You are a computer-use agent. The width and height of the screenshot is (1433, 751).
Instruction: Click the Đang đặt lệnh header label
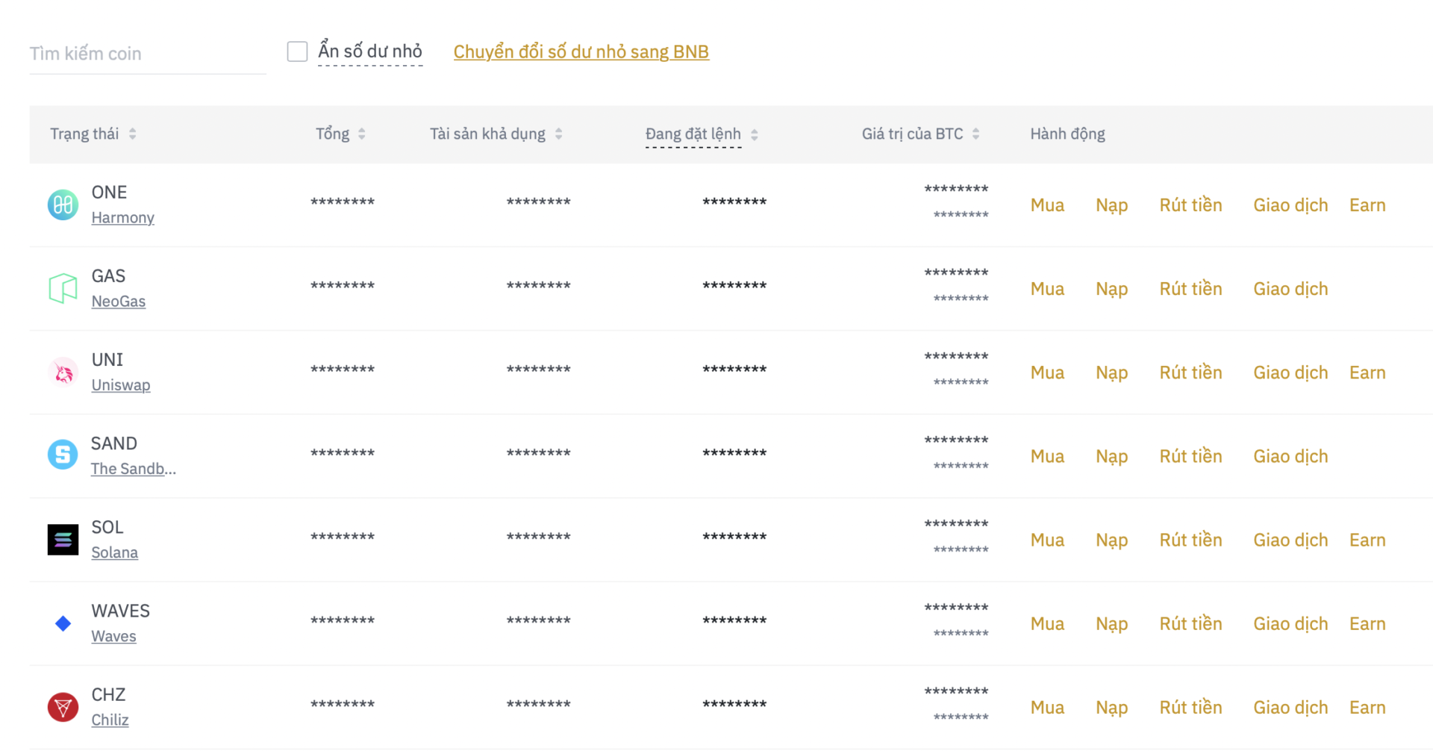pos(693,134)
